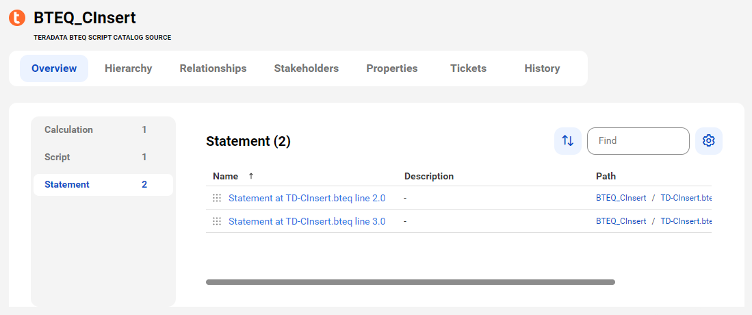
Task: Click the orange Teradata logo icon
Action: point(17,18)
